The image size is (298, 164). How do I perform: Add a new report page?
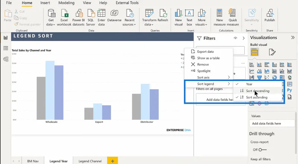click(112, 161)
